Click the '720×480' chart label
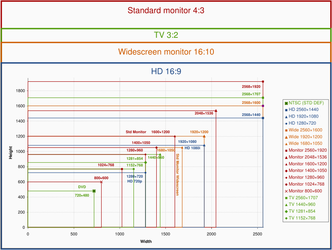This screenshot has width=332, height=250. click(x=82, y=196)
